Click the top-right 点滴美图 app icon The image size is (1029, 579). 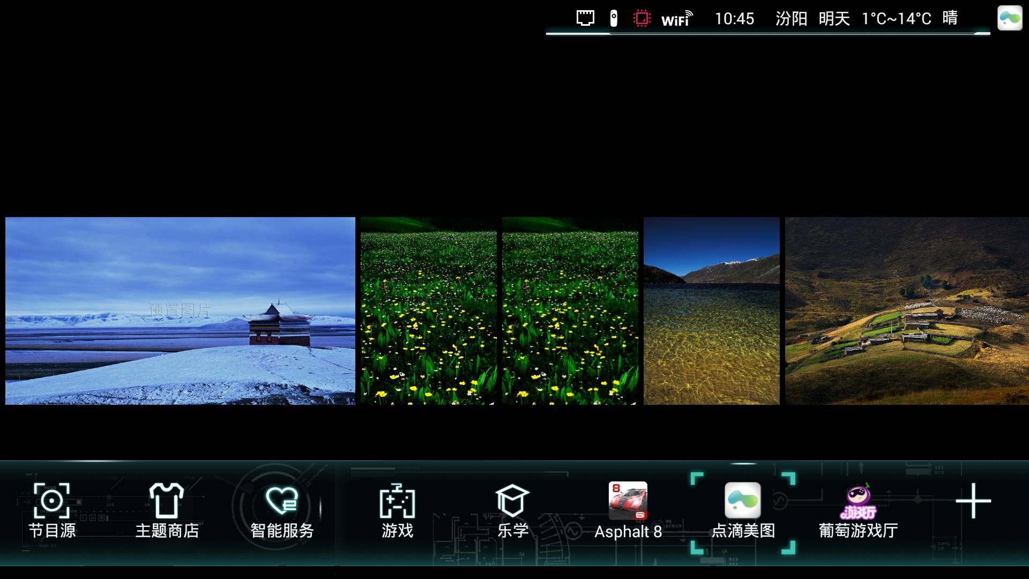(x=1010, y=18)
